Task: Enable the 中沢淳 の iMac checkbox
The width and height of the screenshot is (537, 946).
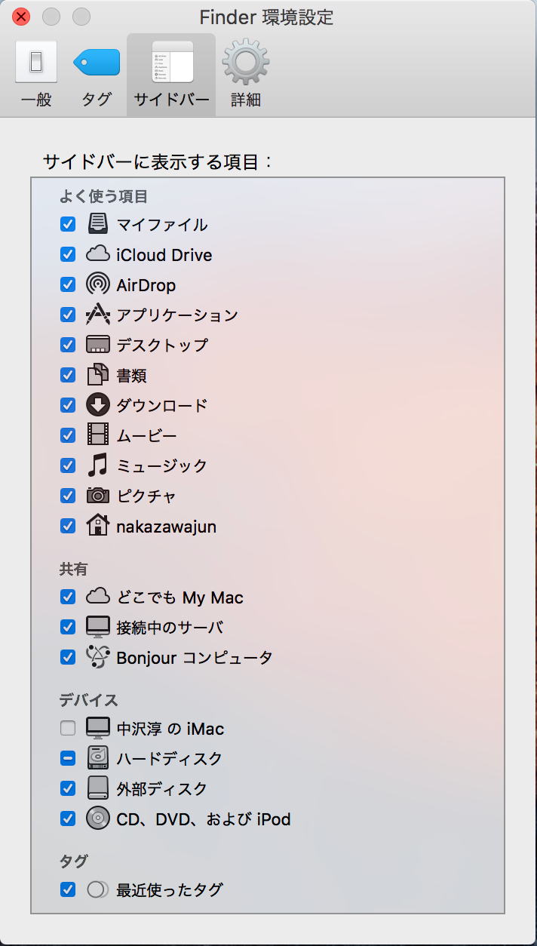Action: (68, 728)
